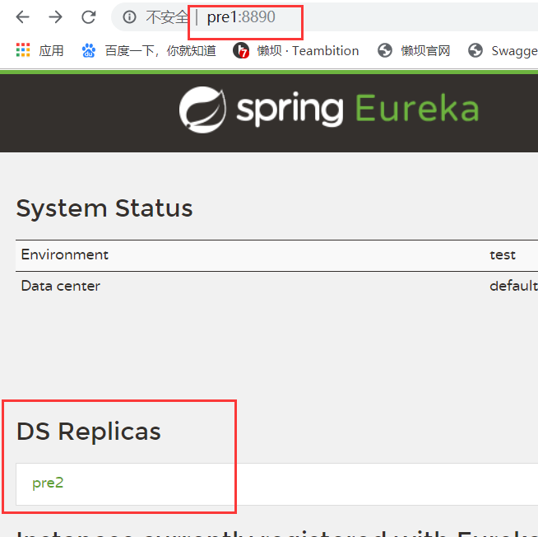Screen dimensions: 538x537
Task: Select the Environment row label
Action: click(x=64, y=254)
